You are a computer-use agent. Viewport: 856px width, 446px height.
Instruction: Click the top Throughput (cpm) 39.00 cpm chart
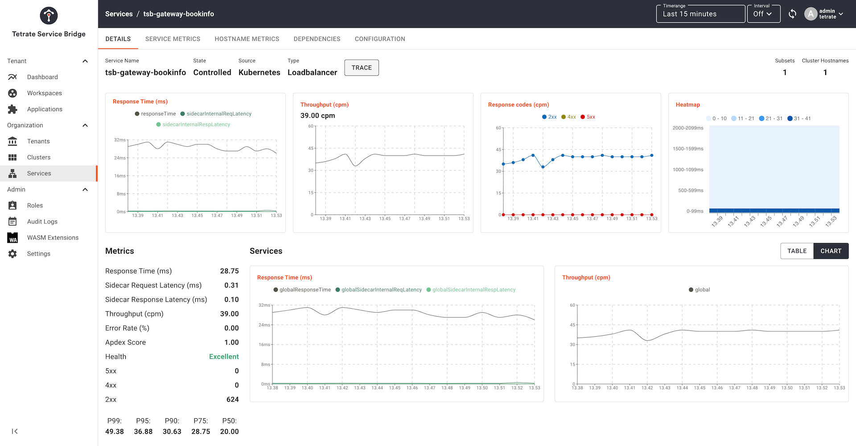click(x=383, y=162)
